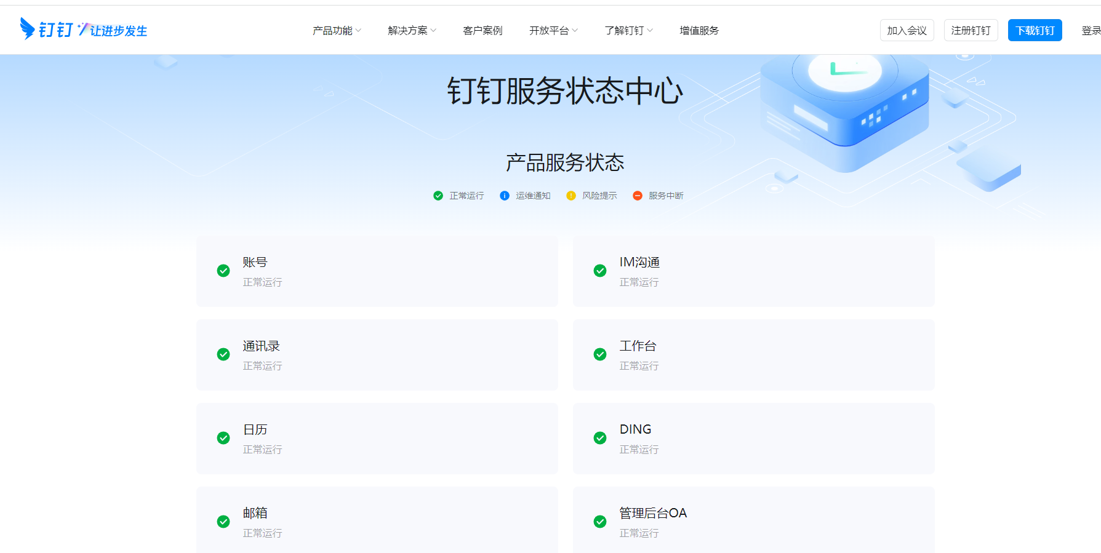Click the 正常运行 status under 工作台

pyautogui.click(x=639, y=366)
